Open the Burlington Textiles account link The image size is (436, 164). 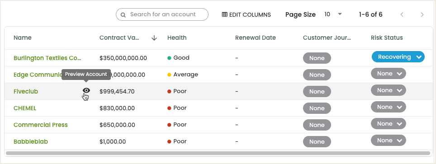click(x=47, y=58)
